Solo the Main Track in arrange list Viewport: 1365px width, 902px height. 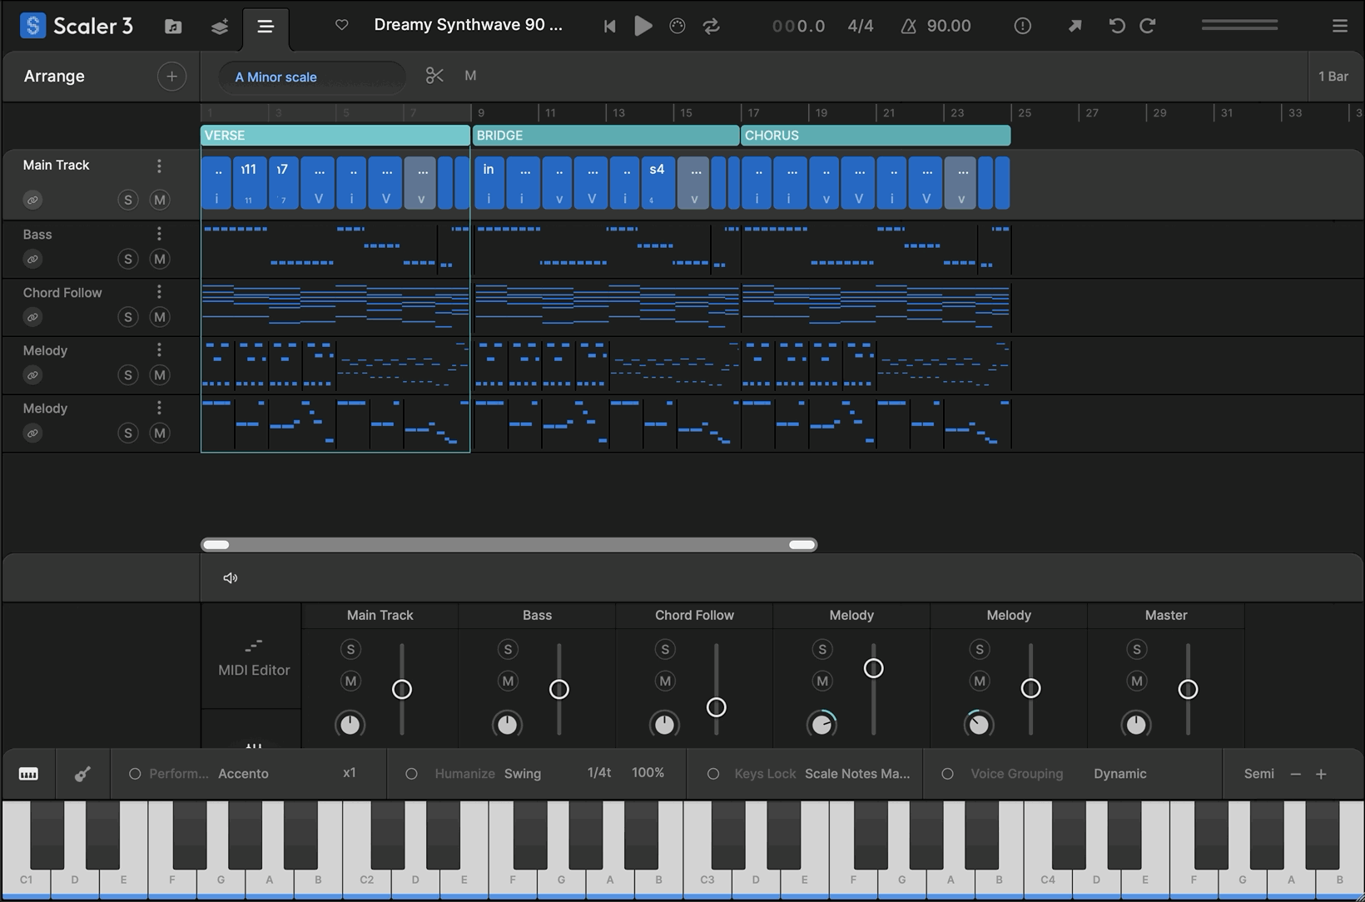127,200
